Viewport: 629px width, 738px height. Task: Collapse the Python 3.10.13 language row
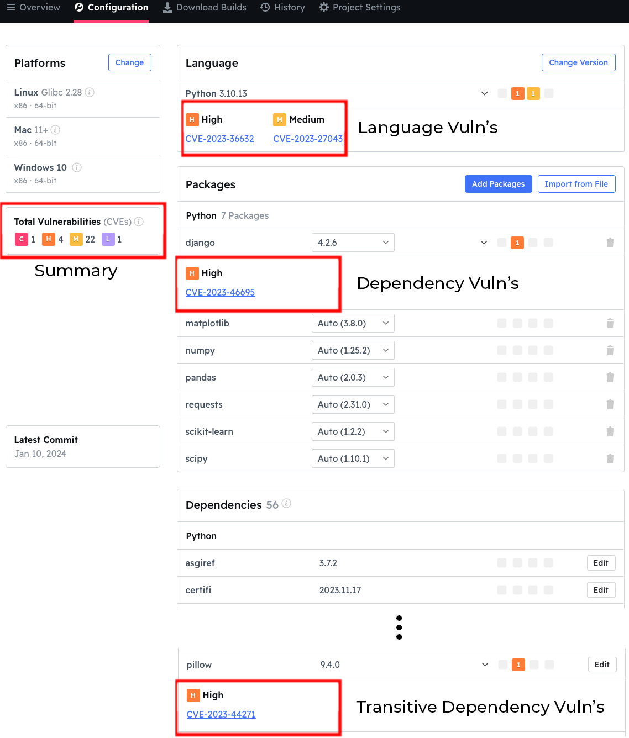[x=484, y=93]
